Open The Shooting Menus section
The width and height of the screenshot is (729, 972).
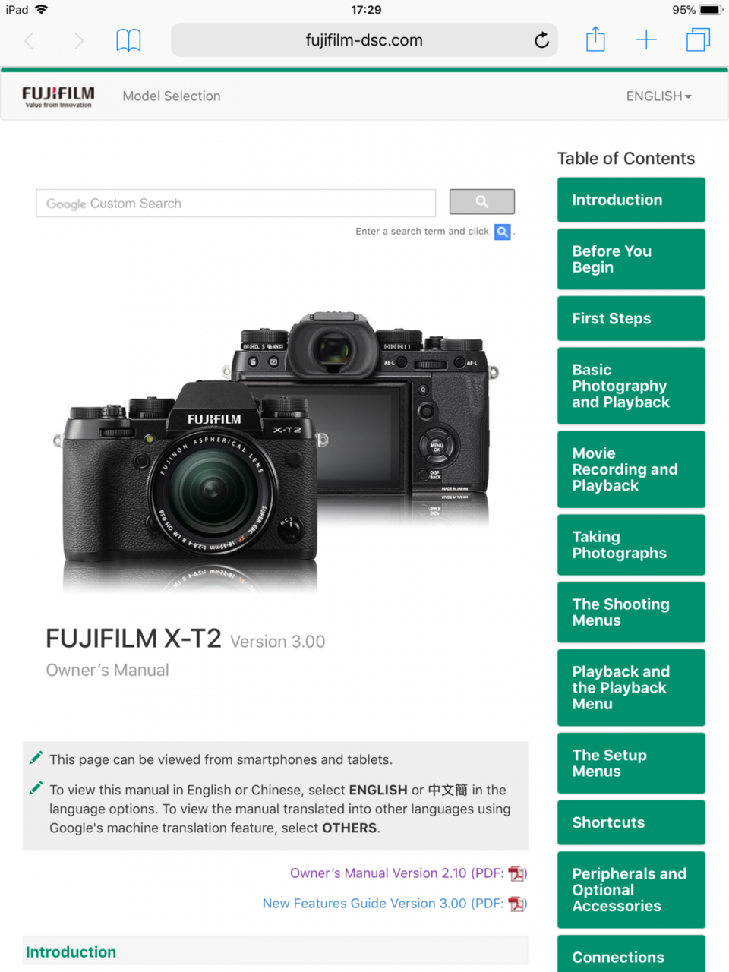pyautogui.click(x=631, y=612)
